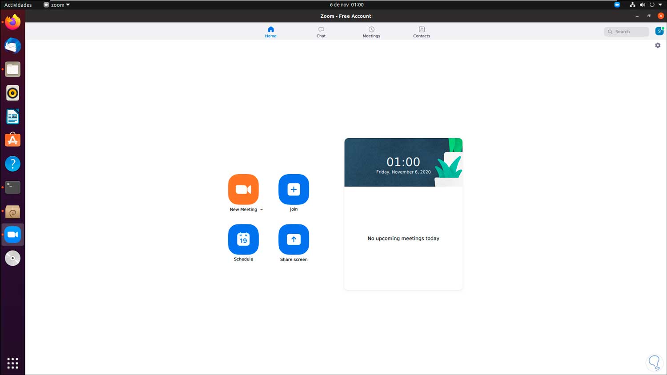Open Ubuntu Software store from dock

click(12, 140)
